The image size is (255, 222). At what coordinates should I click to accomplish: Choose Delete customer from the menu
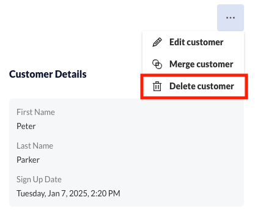194,86
